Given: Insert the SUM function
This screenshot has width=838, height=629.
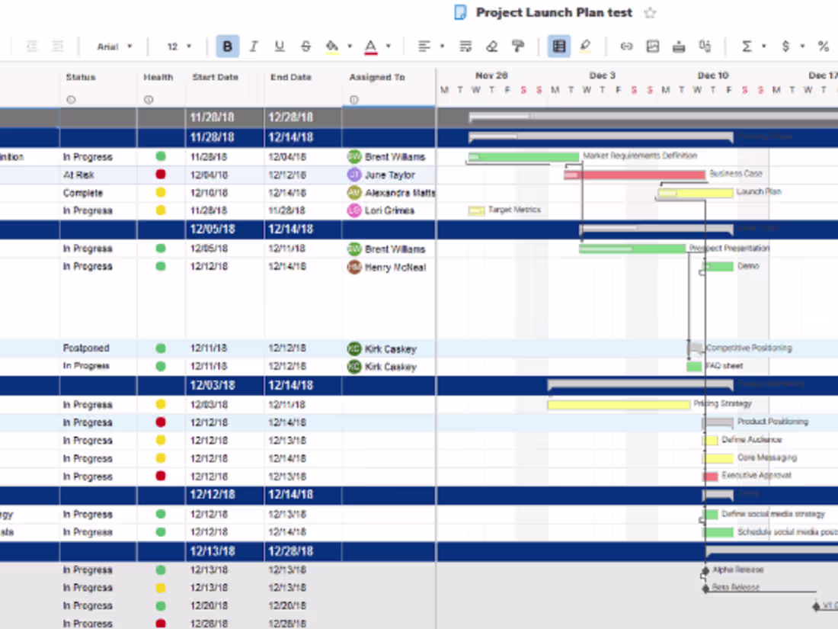Looking at the screenshot, I should tap(745, 46).
